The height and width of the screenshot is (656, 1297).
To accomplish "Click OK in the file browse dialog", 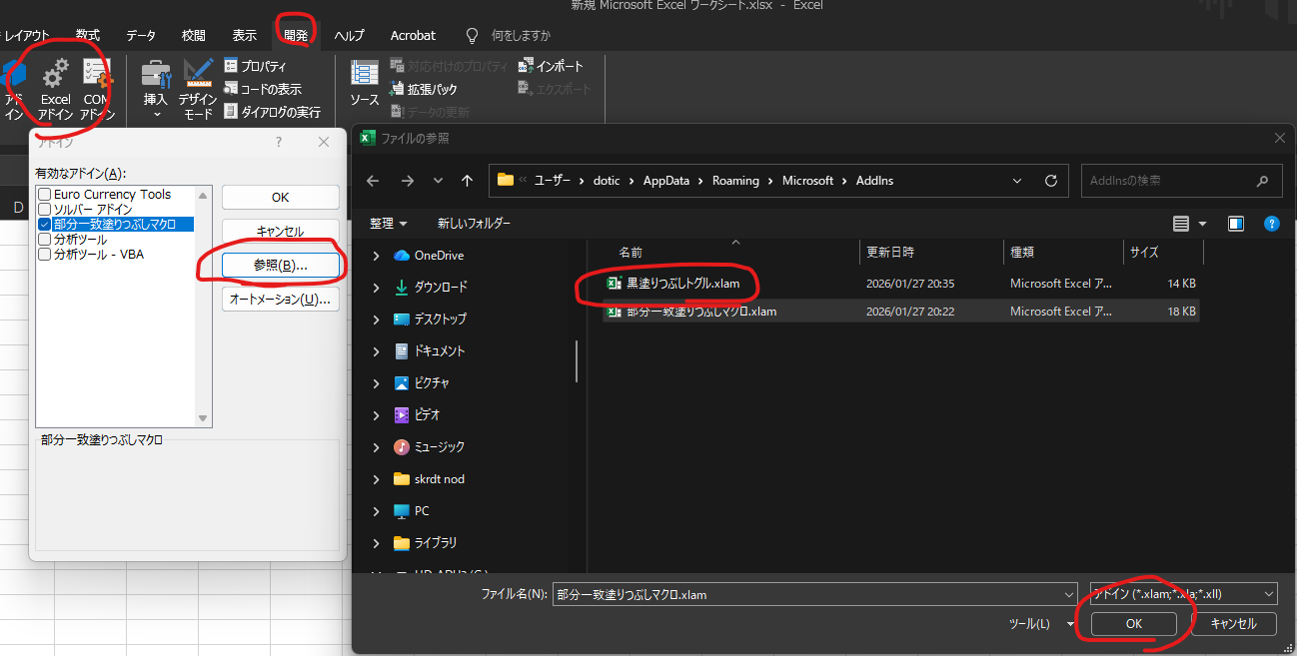I will (x=1133, y=624).
